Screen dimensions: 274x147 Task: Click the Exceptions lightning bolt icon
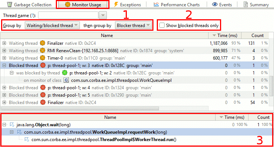(116, 5)
